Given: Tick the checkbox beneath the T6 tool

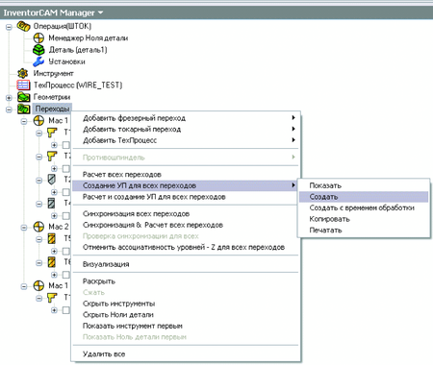Looking at the screenshot, I should (x=65, y=275).
